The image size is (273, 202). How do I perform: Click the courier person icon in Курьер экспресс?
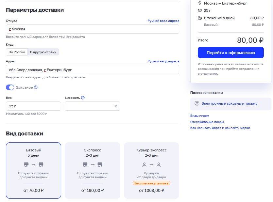point(145,164)
